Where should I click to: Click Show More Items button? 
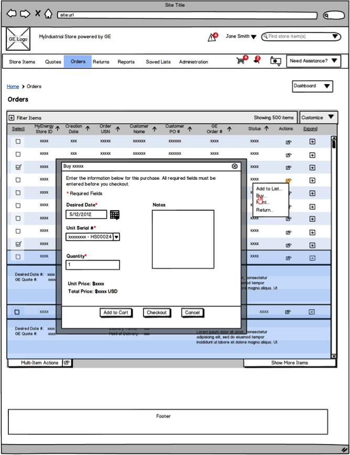pyautogui.click(x=290, y=363)
